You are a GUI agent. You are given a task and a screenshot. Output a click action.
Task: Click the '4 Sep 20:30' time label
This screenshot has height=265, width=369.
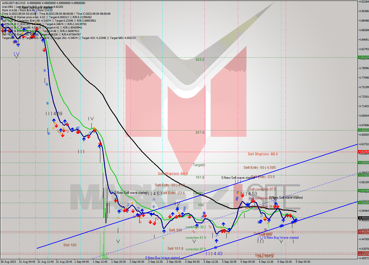(285, 262)
